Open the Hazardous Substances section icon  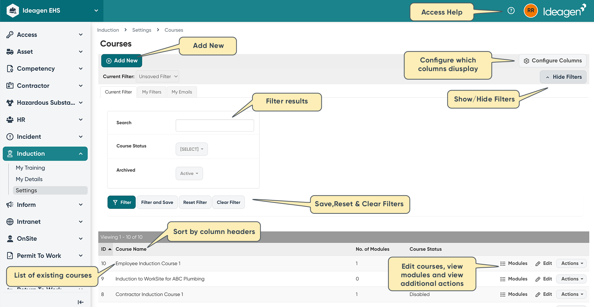click(9, 102)
